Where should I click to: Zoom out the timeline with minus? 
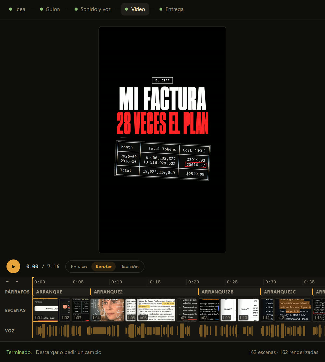pos(7,282)
